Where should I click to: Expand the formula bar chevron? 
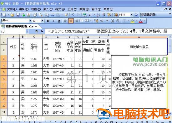click(x=109, y=35)
